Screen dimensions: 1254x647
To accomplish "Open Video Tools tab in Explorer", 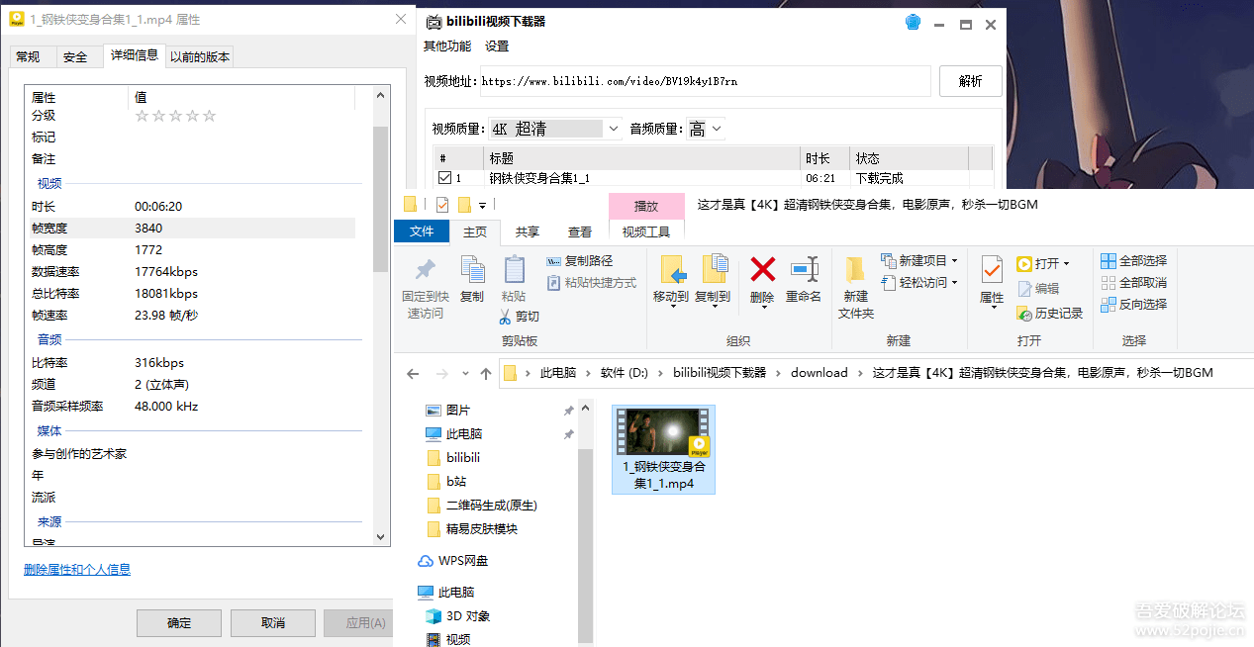I will [x=646, y=231].
